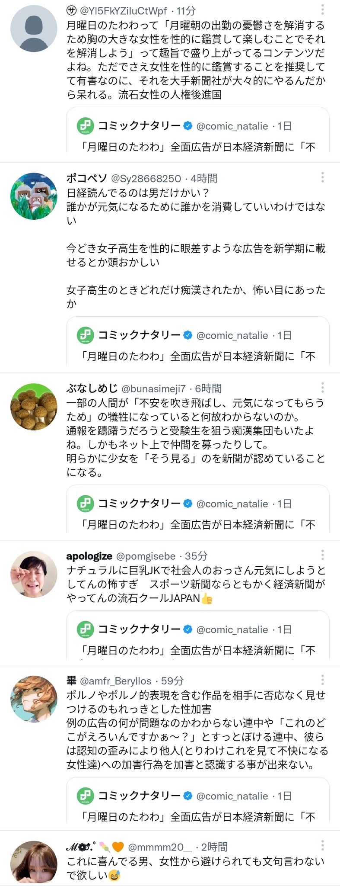
Task: Click ポコペソ's monkey avatar
Action: (34, 196)
